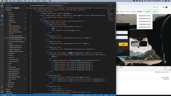Click the notifications bell in status bar

coord(114,95)
